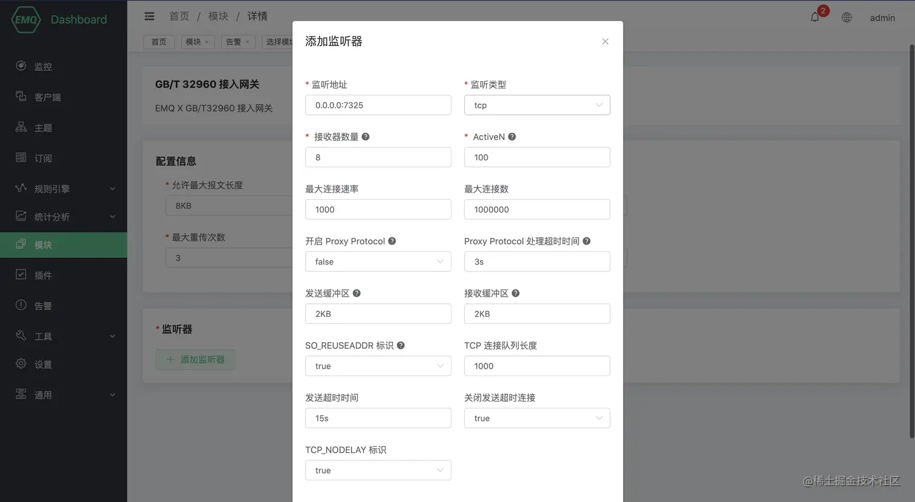
Task: Open the 关闭发送超时连接 dropdown
Action: tap(537, 418)
